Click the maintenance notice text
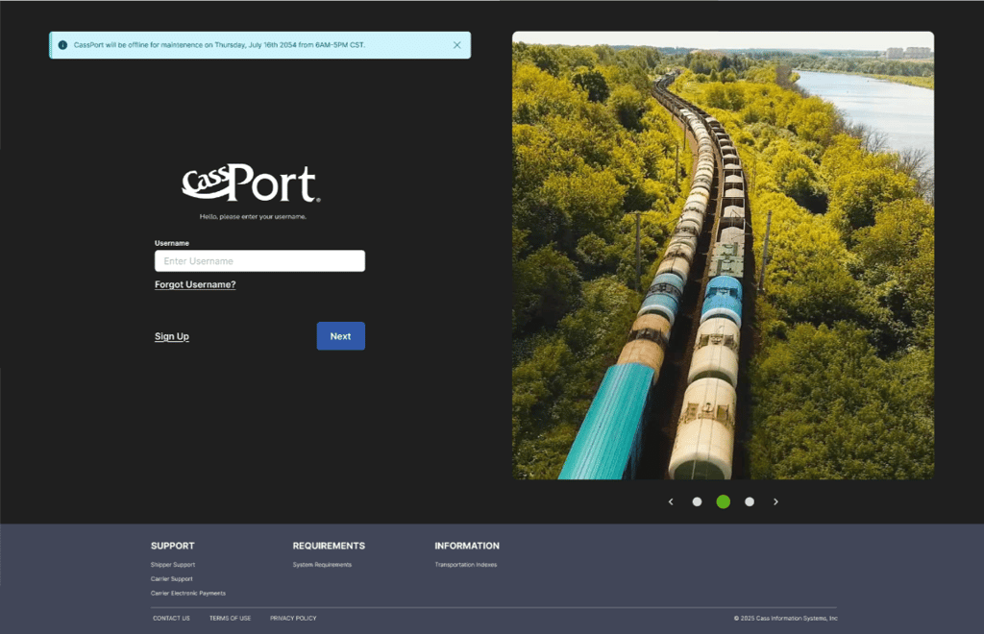 [219, 45]
